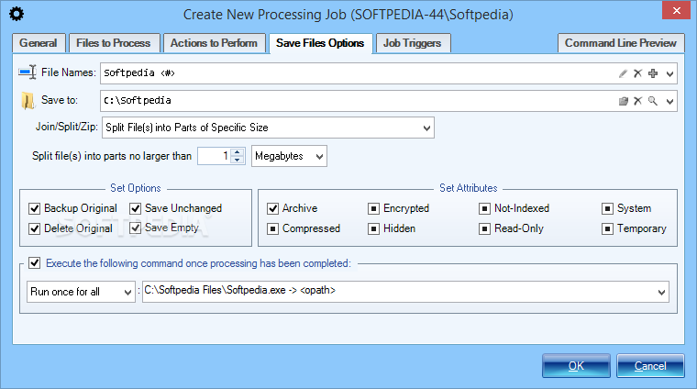The image size is (697, 389).
Task: Toggle Compressed attribute checkbox
Action: click(272, 228)
